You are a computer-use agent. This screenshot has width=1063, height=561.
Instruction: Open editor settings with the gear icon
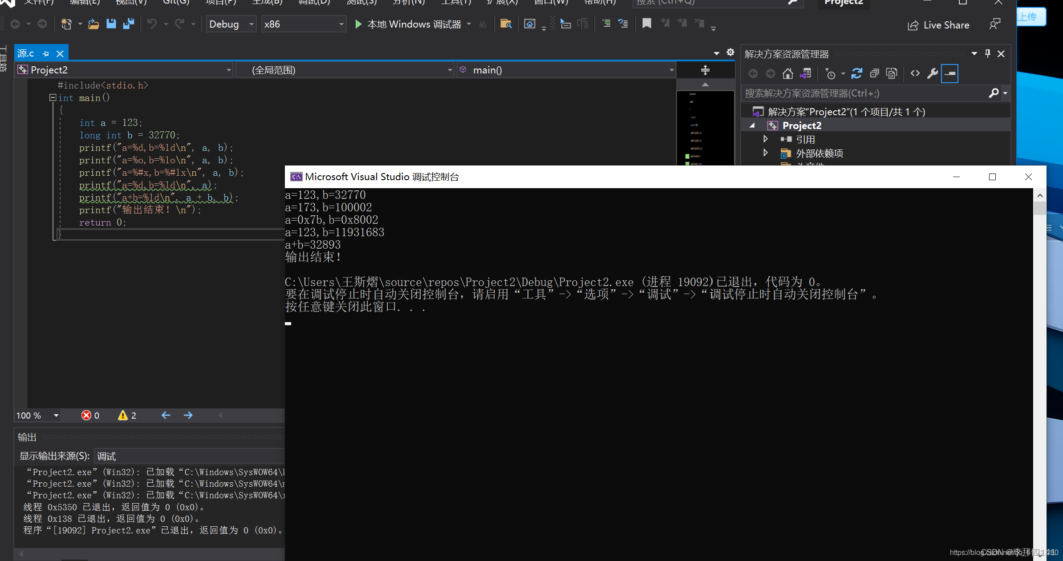pos(730,52)
